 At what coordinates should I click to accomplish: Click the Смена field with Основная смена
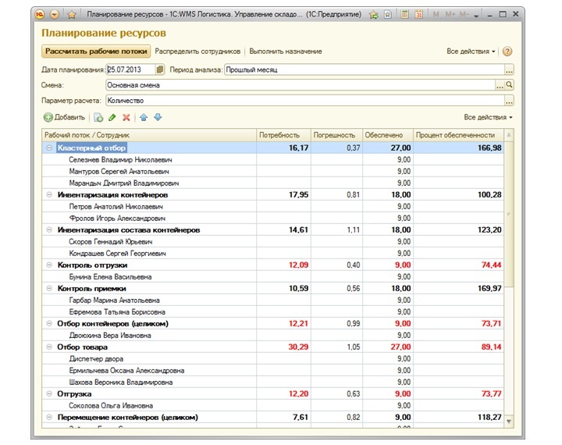tap(300, 85)
